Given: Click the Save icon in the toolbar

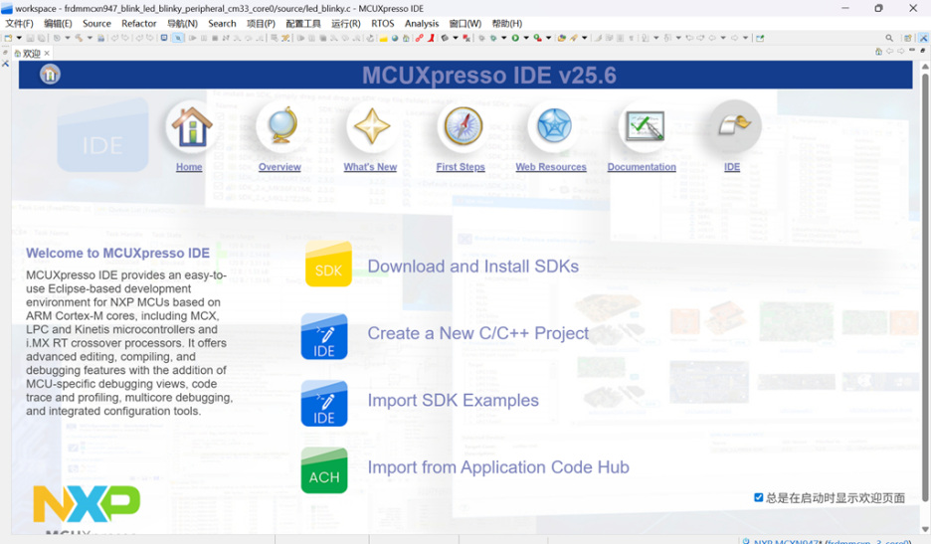Looking at the screenshot, I should pos(30,38).
